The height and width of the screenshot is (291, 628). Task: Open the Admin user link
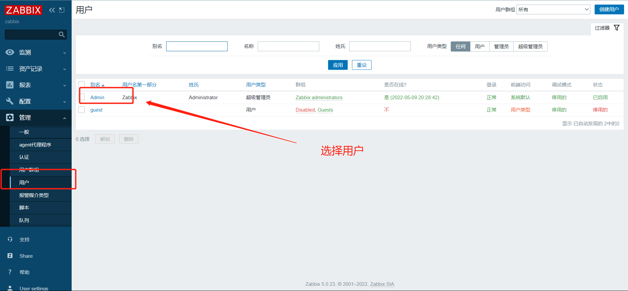[x=97, y=97]
